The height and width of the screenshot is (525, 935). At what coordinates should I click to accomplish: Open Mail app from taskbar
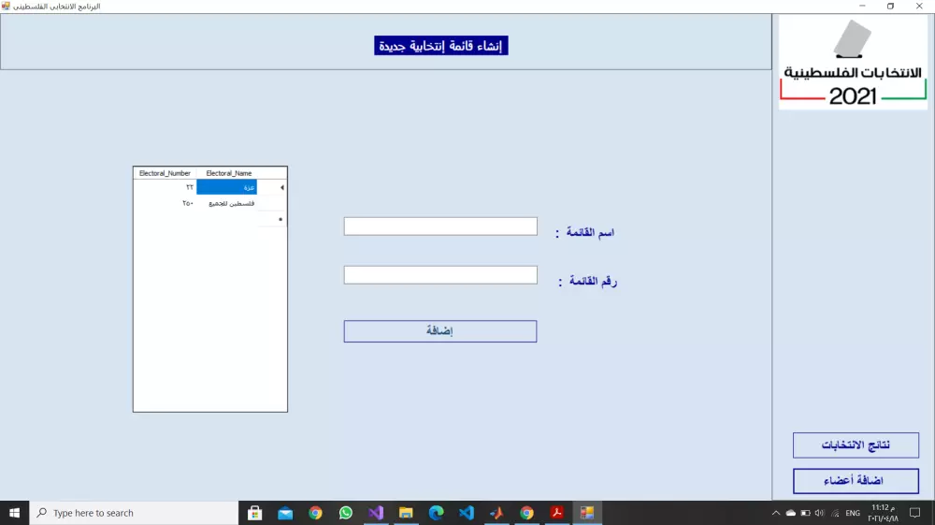[x=285, y=513]
